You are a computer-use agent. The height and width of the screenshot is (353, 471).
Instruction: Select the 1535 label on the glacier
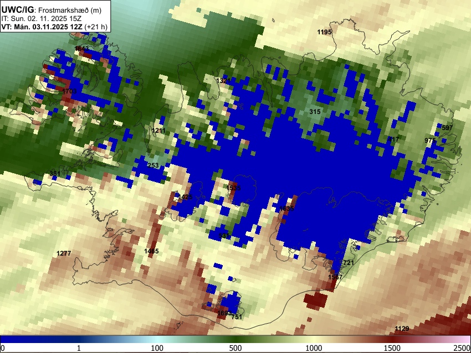[x=233, y=188]
